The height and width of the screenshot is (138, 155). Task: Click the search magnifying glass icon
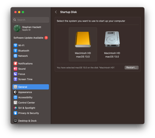click(x=15, y=20)
